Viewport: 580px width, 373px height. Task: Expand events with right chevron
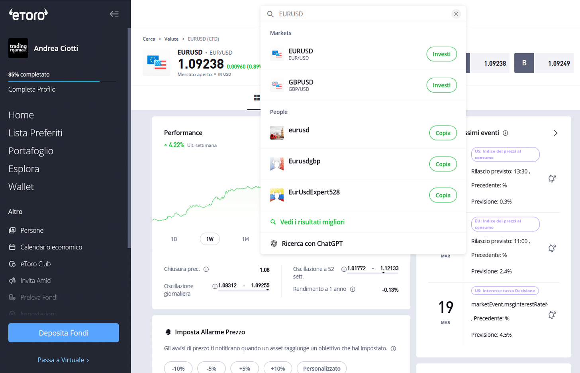[555, 133]
